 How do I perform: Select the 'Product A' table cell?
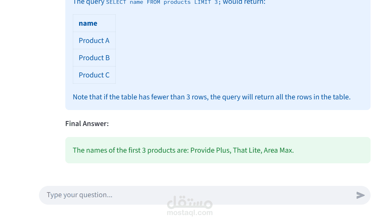tap(94, 40)
